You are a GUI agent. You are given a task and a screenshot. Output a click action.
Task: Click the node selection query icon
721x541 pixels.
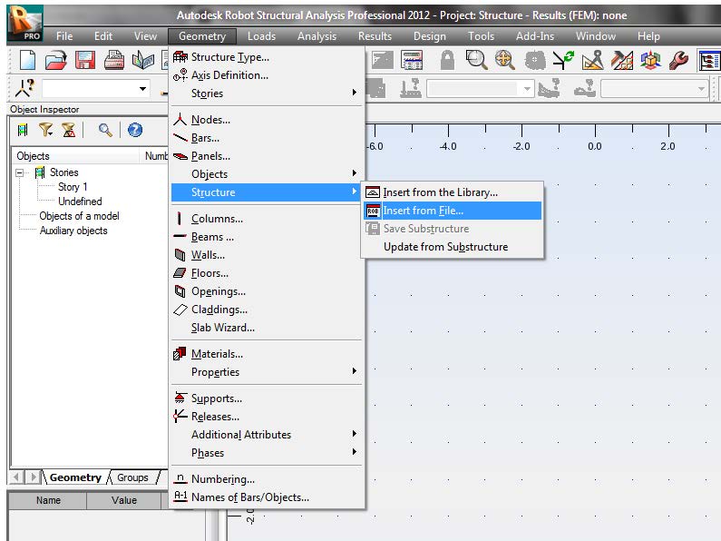[x=24, y=88]
